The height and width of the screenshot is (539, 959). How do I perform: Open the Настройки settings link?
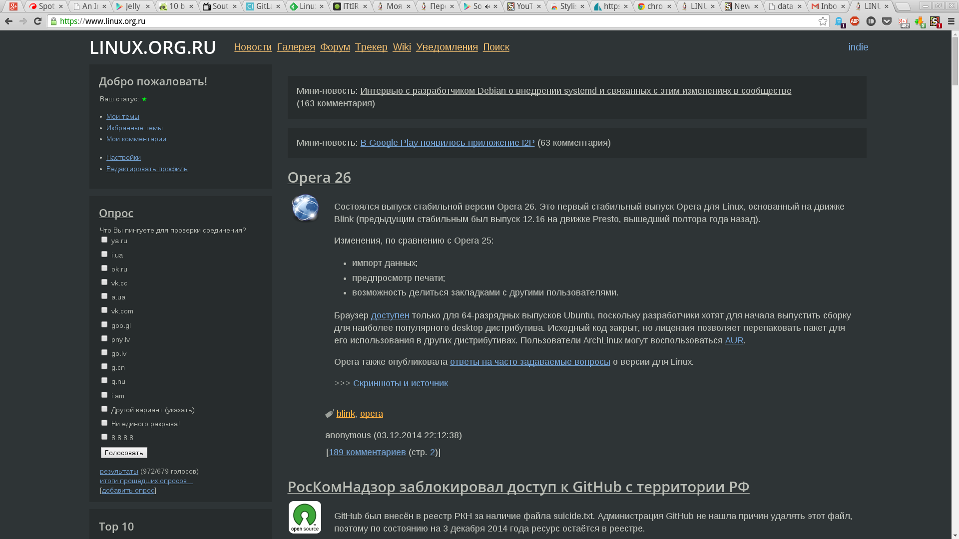[123, 157]
